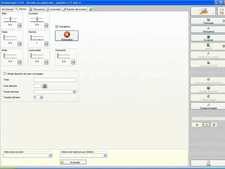Open the Fuente del texto dropdown

74,92
